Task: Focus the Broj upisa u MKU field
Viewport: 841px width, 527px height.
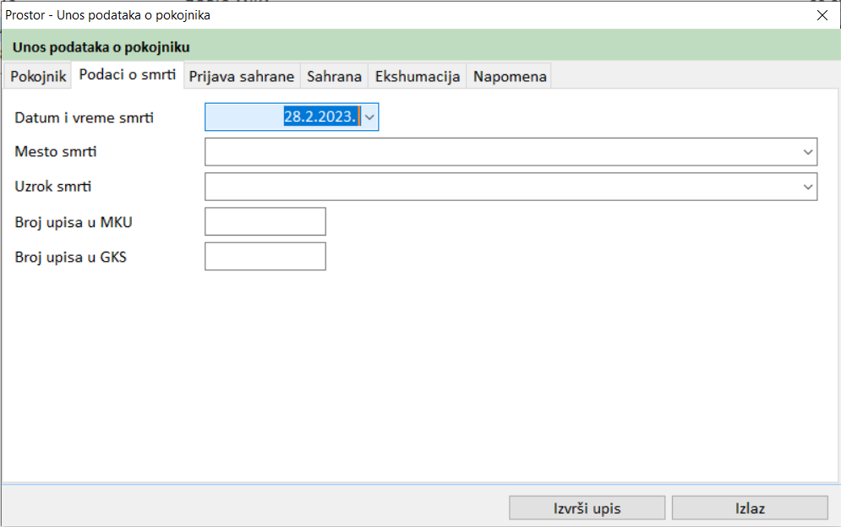Action: pos(265,221)
